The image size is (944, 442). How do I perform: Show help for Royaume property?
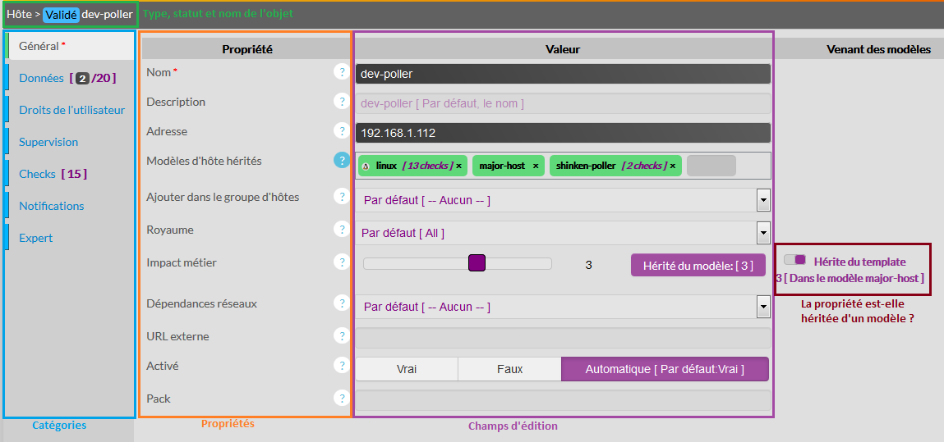(341, 230)
